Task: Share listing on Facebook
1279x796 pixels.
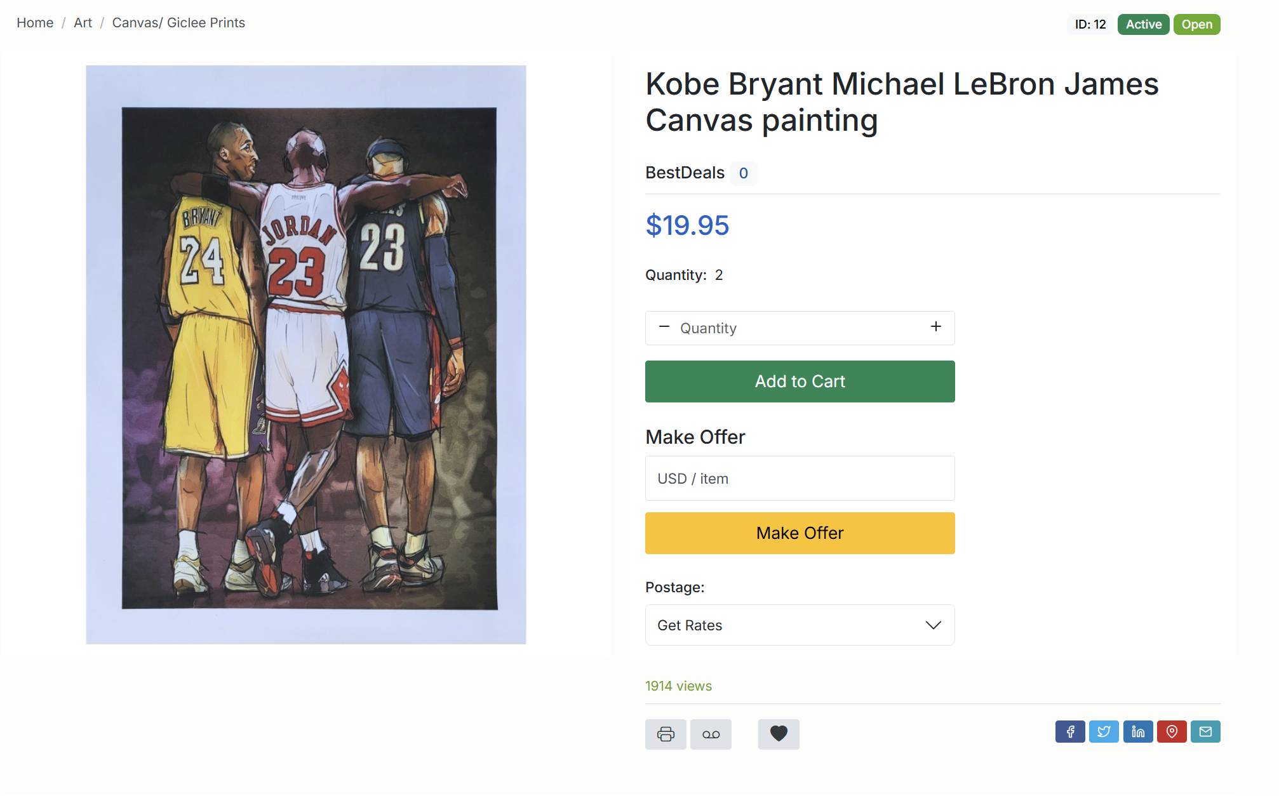Action: click(x=1070, y=732)
